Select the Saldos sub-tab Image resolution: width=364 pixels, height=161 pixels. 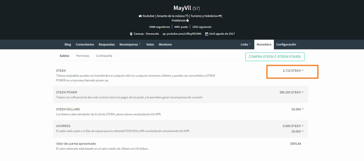64,56
